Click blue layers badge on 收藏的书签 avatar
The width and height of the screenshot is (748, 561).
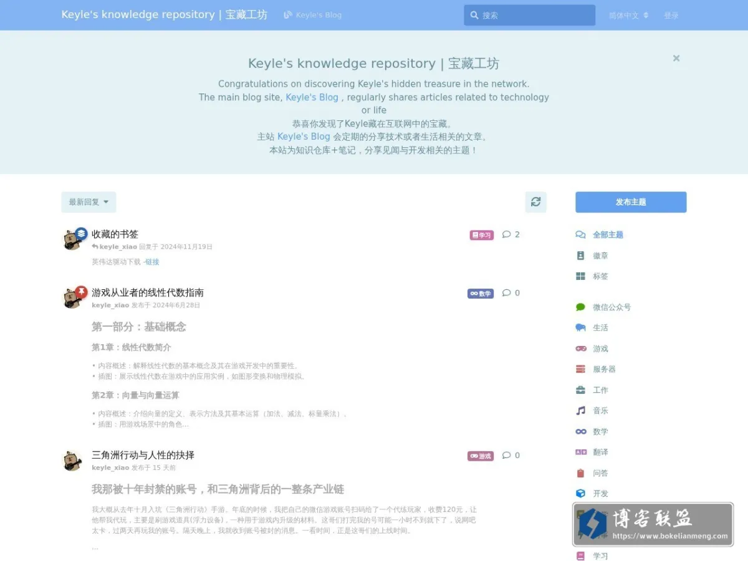[81, 233]
